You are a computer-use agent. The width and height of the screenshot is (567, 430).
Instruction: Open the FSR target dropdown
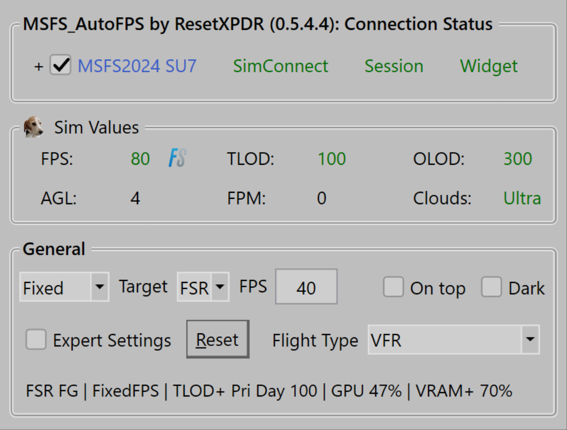tap(203, 287)
